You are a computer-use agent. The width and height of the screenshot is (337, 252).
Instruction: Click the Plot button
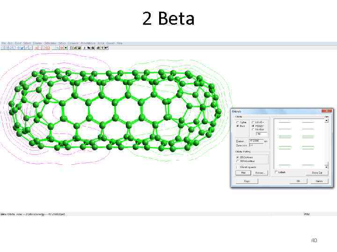243,173
